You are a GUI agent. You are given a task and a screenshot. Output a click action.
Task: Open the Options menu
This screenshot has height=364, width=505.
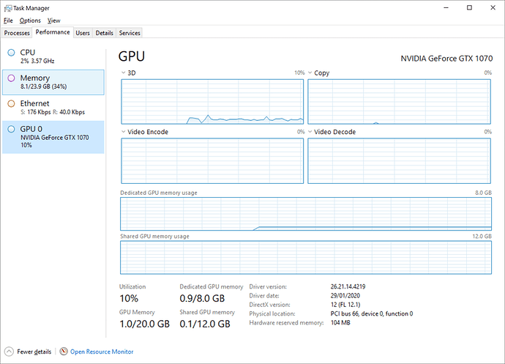click(30, 21)
